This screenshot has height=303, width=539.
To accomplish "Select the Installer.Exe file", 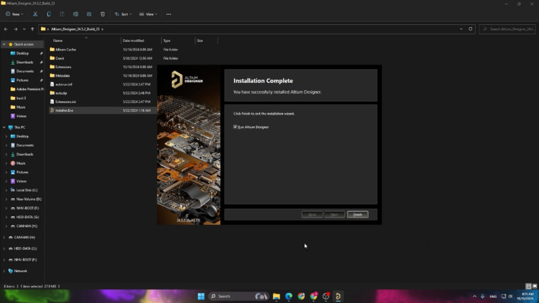I will (x=64, y=110).
